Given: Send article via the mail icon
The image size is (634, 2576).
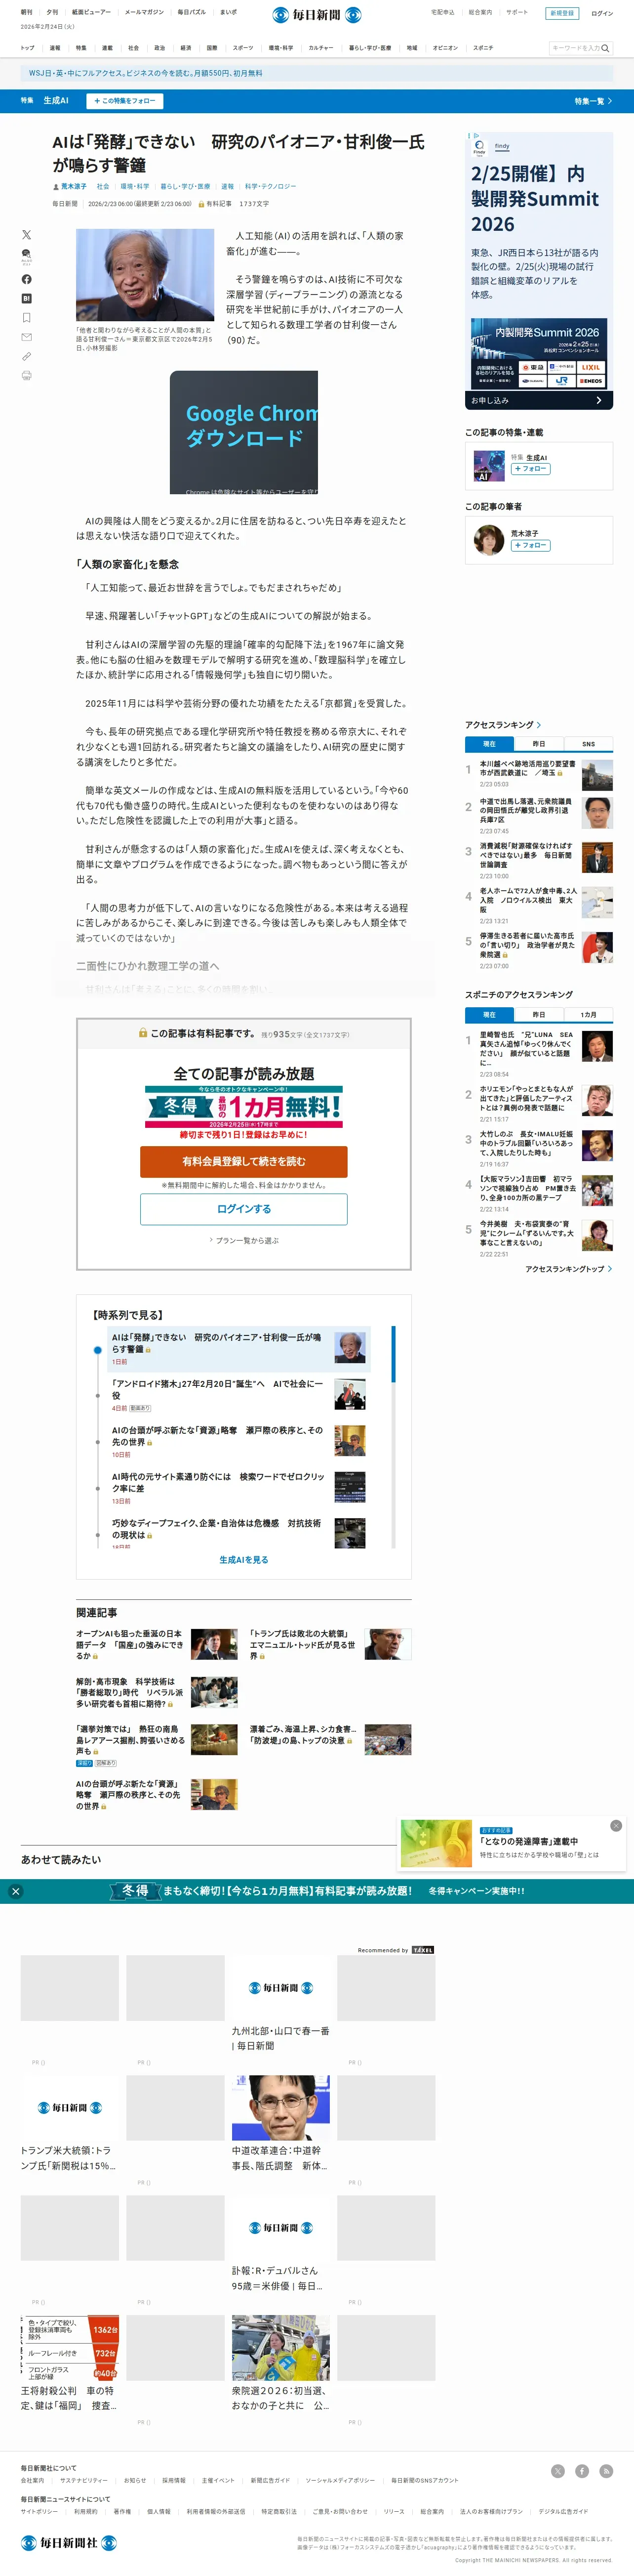Looking at the screenshot, I should [26, 337].
